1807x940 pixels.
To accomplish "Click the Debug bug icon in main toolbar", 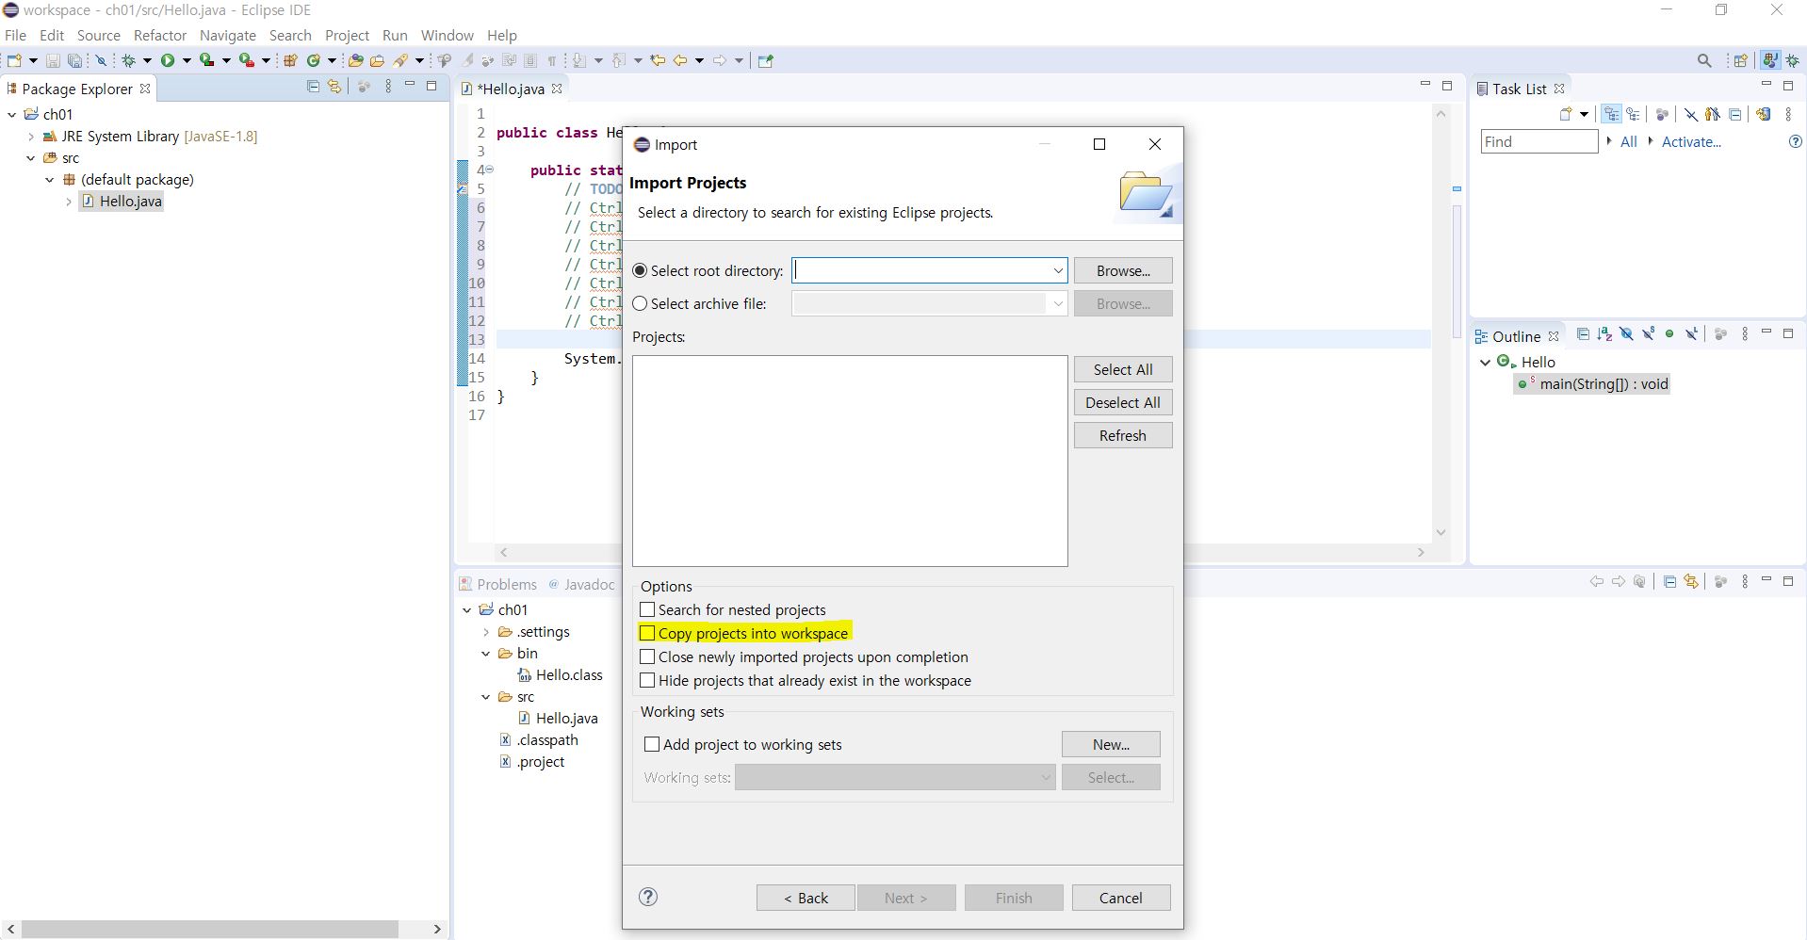I will 130,60.
